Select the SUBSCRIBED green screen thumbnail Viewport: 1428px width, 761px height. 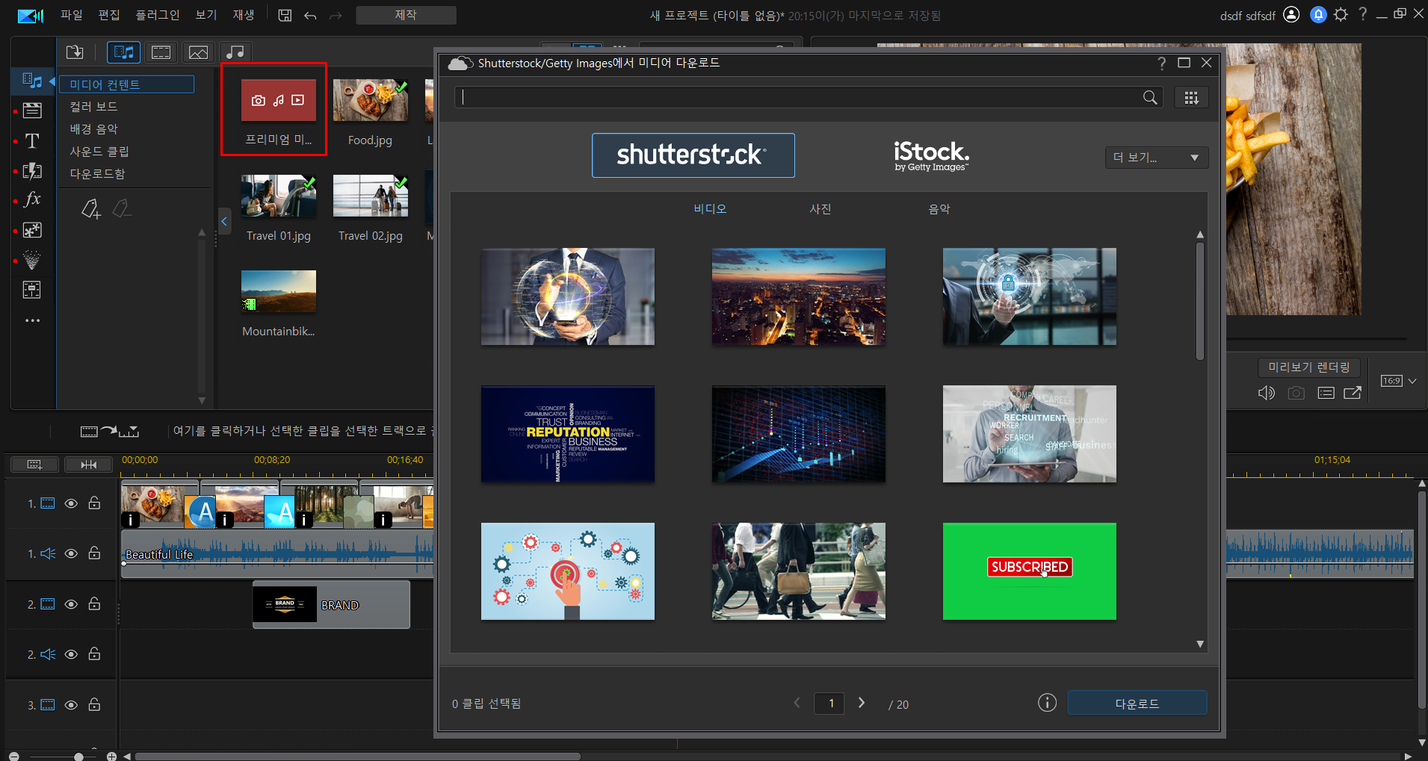click(1029, 571)
